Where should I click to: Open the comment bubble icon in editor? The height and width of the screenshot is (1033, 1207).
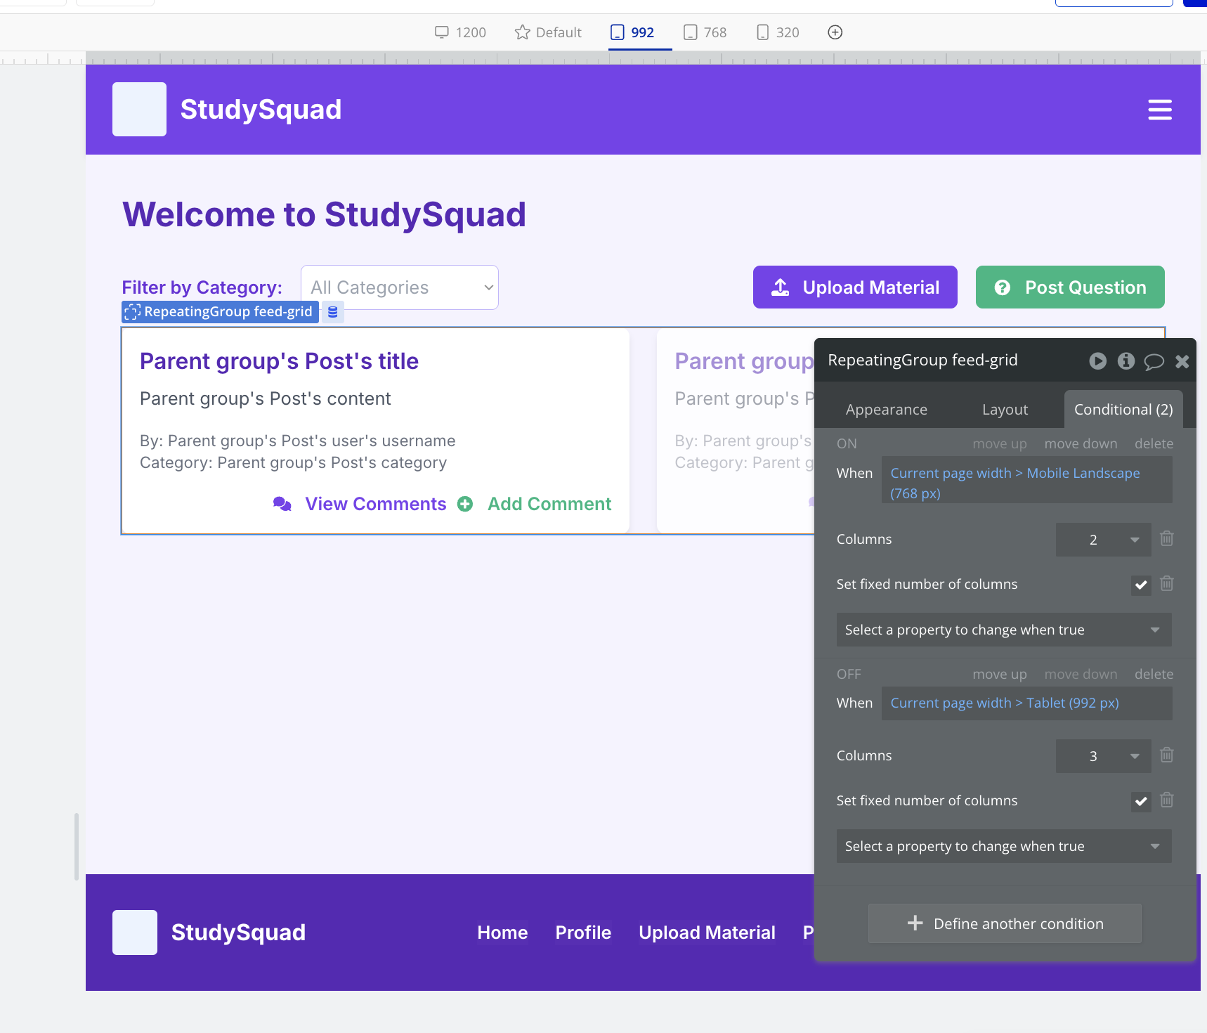tap(1154, 361)
